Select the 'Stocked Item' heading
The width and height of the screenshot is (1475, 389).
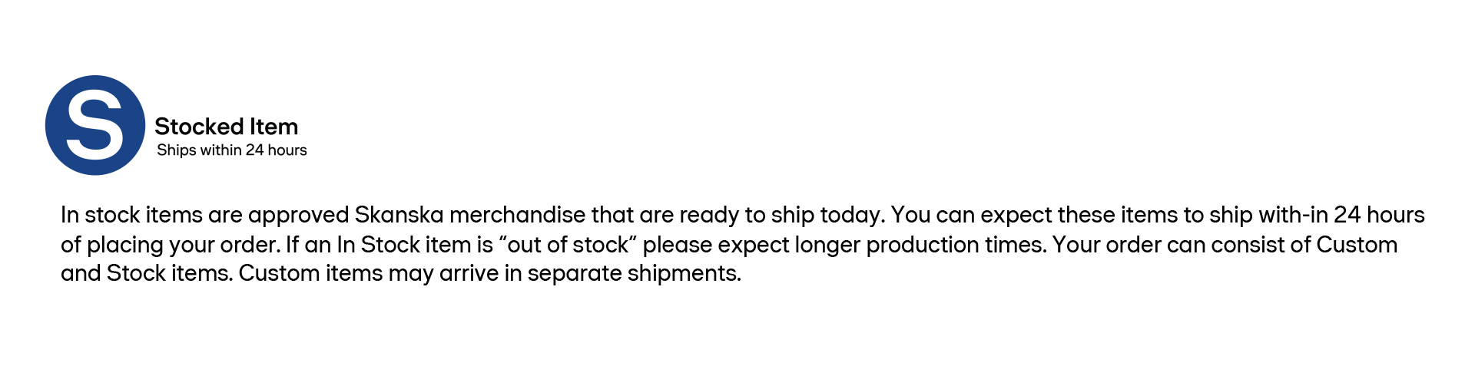(x=226, y=127)
